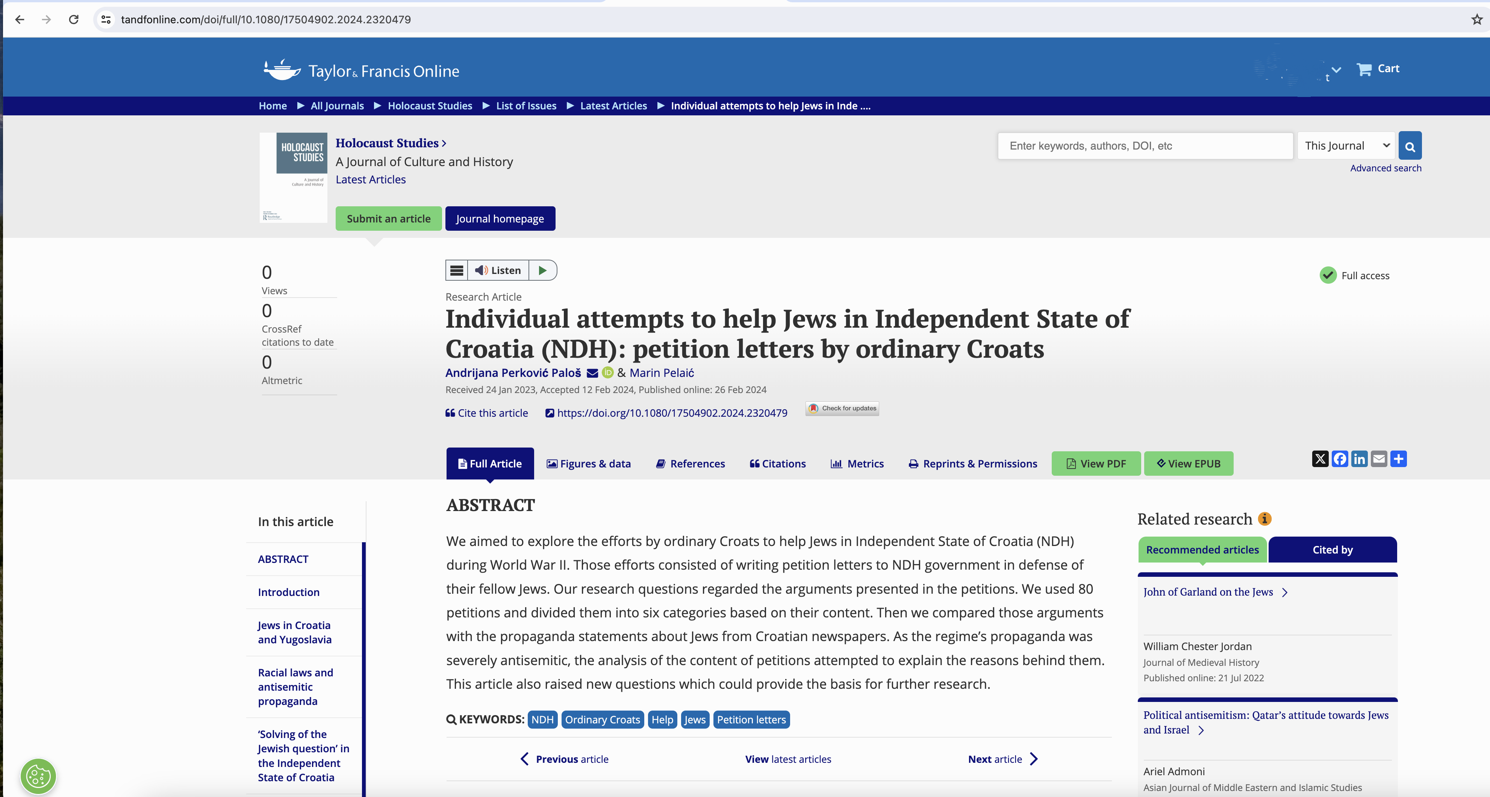Image resolution: width=1490 pixels, height=797 pixels.
Task: Click the View PDF button
Action: click(x=1096, y=464)
